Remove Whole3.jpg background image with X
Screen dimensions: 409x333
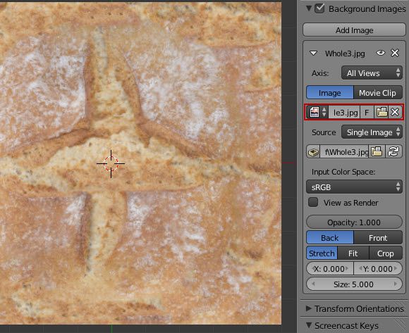pyautogui.click(x=395, y=53)
